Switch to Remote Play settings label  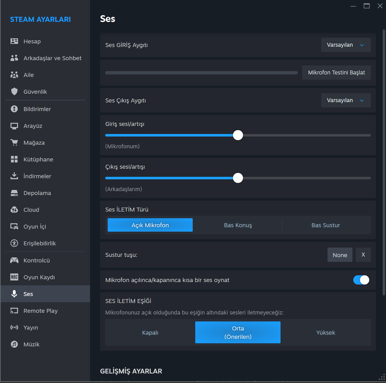tap(41, 311)
